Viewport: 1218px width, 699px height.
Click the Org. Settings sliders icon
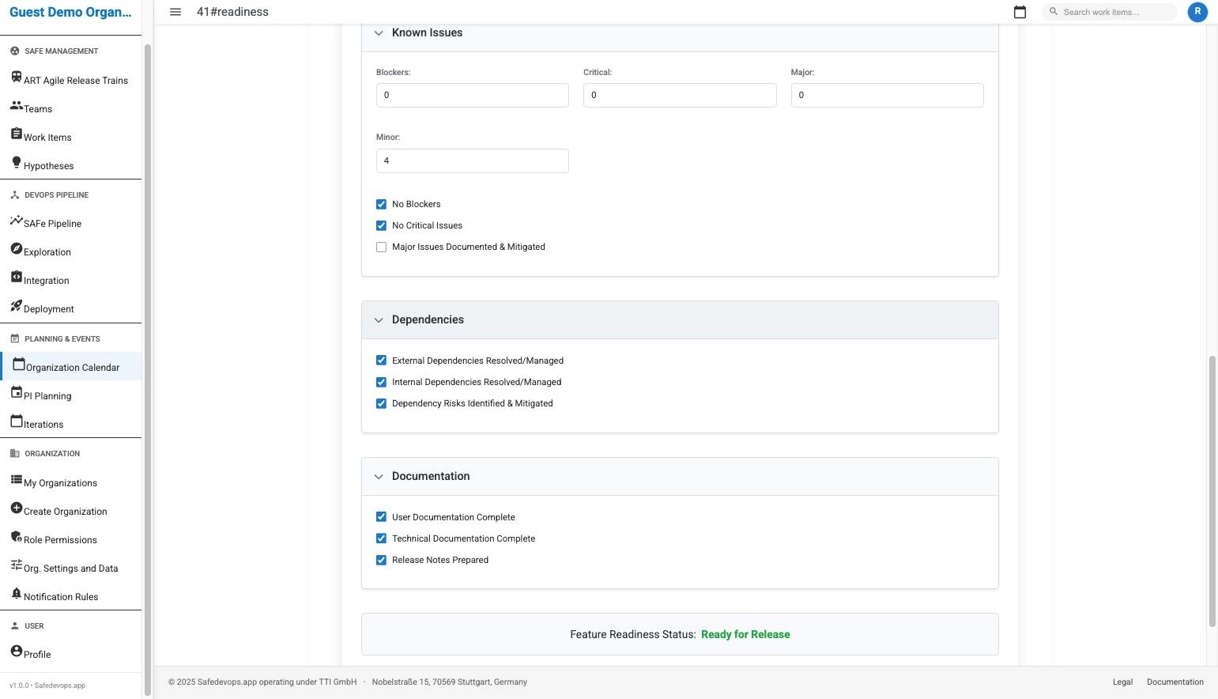[17, 565]
